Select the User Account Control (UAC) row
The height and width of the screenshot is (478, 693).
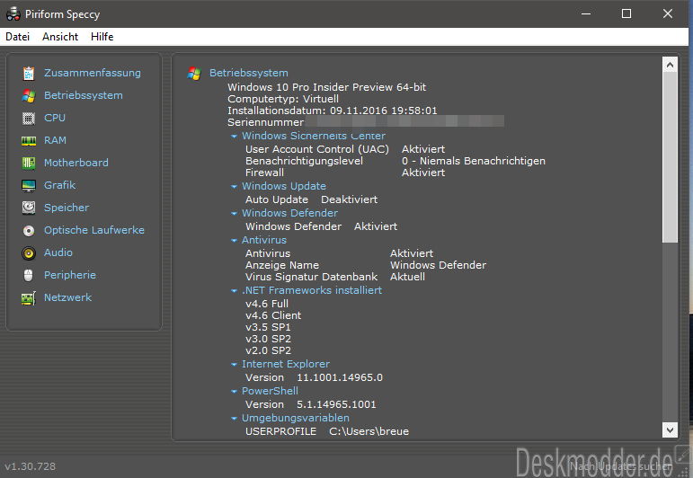[345, 149]
